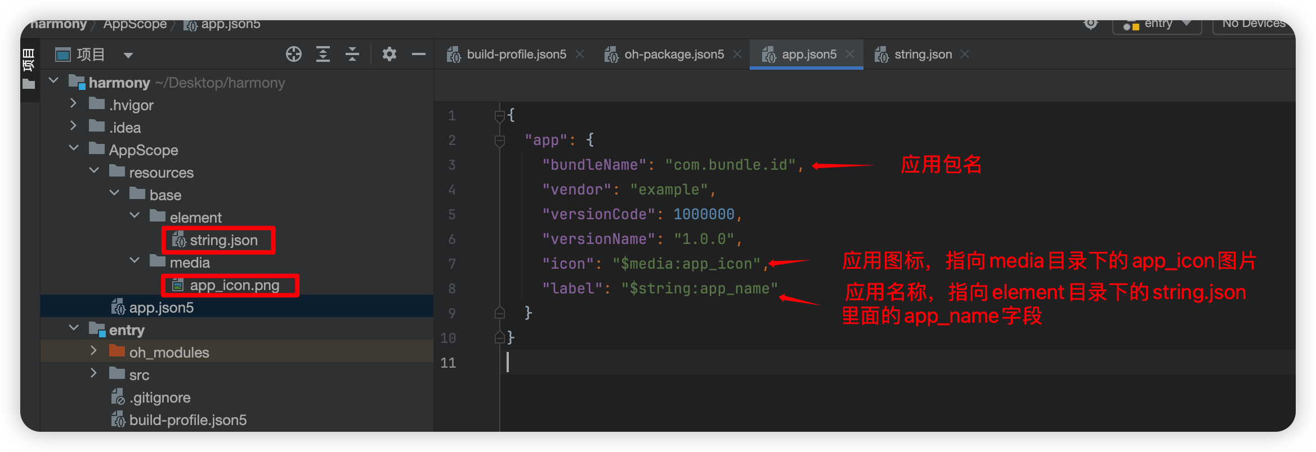This screenshot has width=1316, height=452.
Task: Select app_icon.png in media folder
Action: point(234,286)
